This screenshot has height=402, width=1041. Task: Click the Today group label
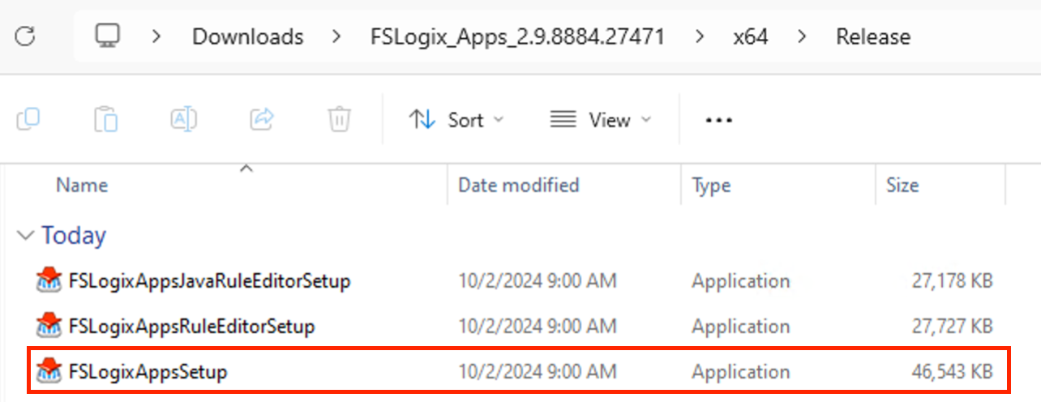click(x=74, y=236)
